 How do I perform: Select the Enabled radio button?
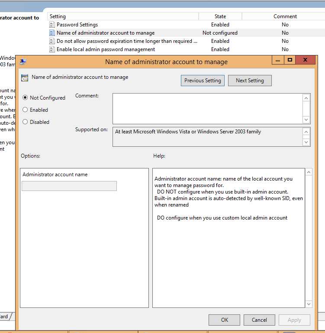tap(25, 110)
